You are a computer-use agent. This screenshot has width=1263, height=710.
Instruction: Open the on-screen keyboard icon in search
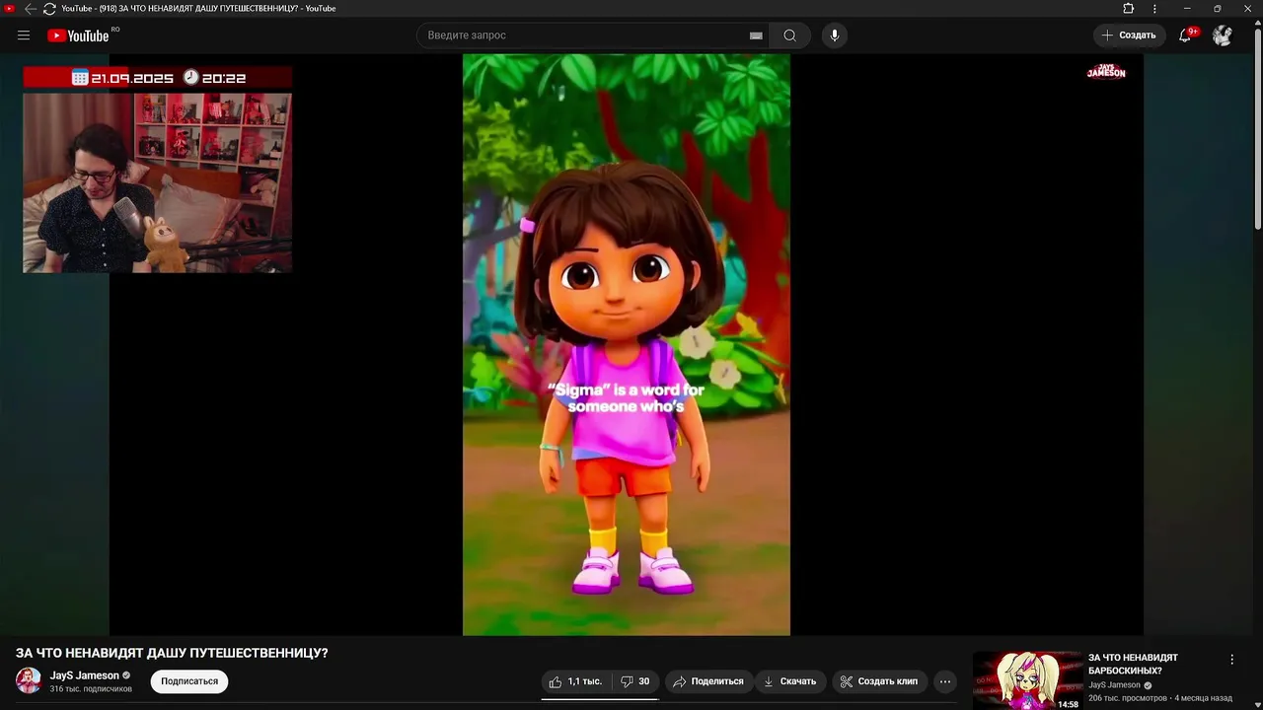coord(756,35)
